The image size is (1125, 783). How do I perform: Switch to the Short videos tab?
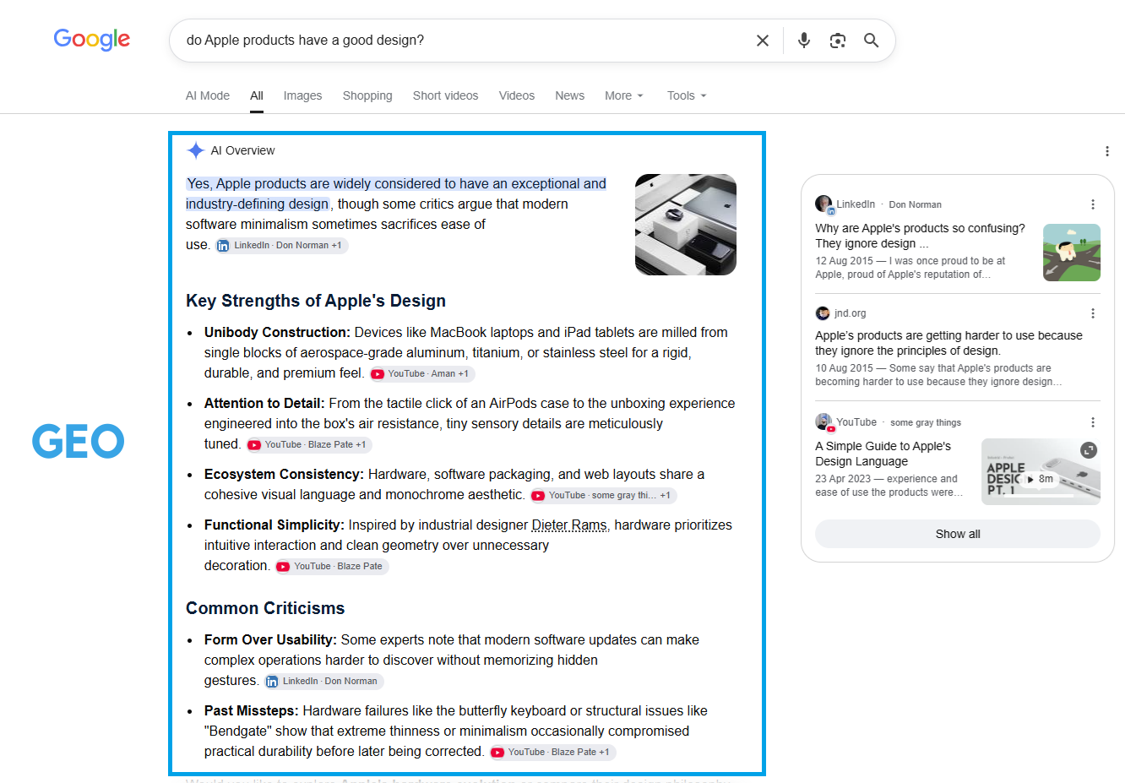446,95
